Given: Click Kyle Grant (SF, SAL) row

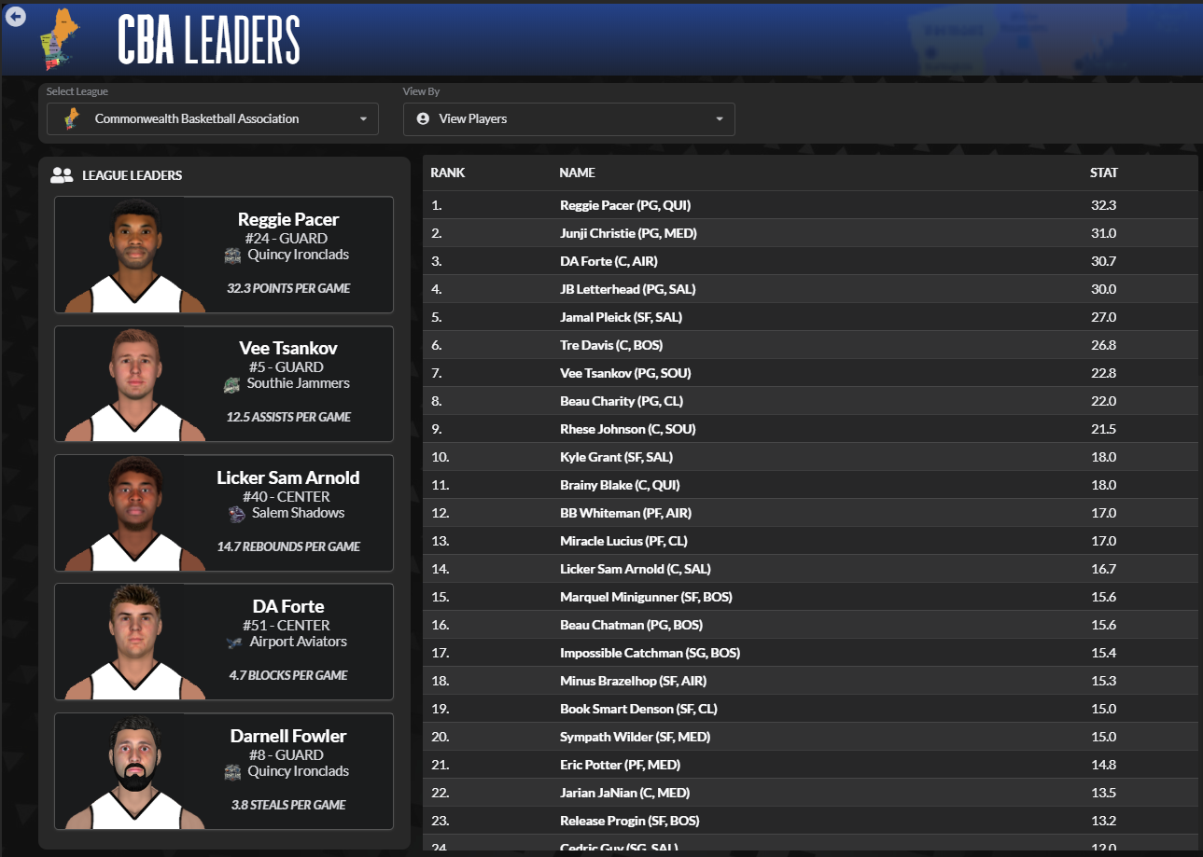Looking at the screenshot, I should click(810, 457).
